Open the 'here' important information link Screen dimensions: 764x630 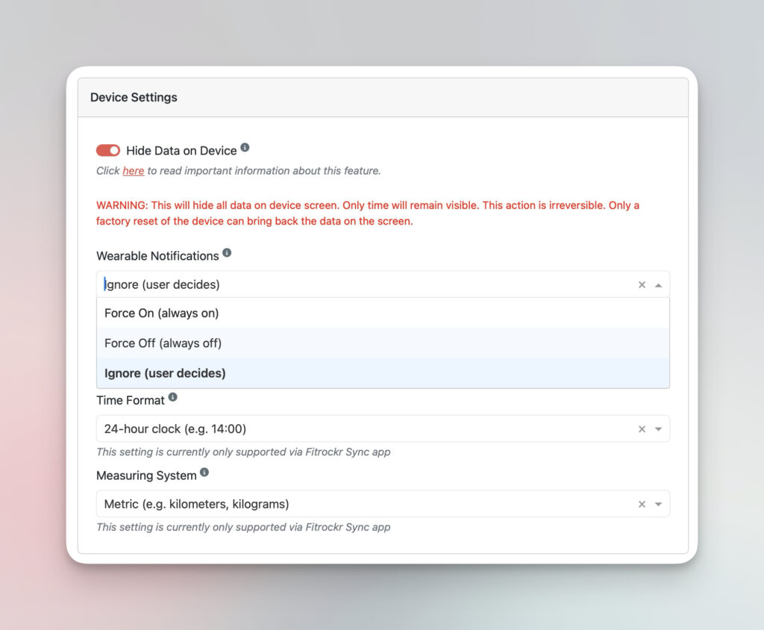point(134,171)
